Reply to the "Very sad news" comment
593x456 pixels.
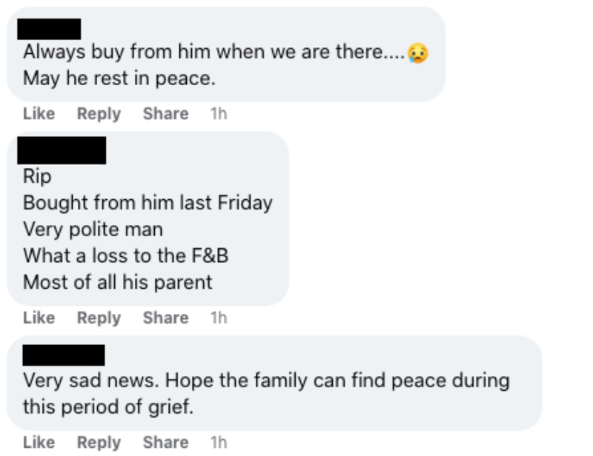(99, 443)
